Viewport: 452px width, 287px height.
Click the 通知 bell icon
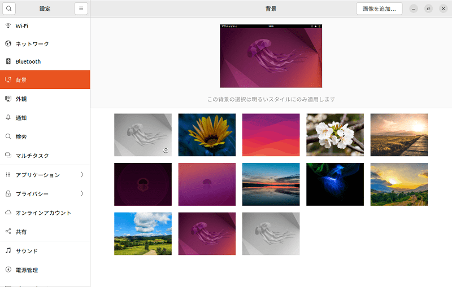tap(8, 117)
